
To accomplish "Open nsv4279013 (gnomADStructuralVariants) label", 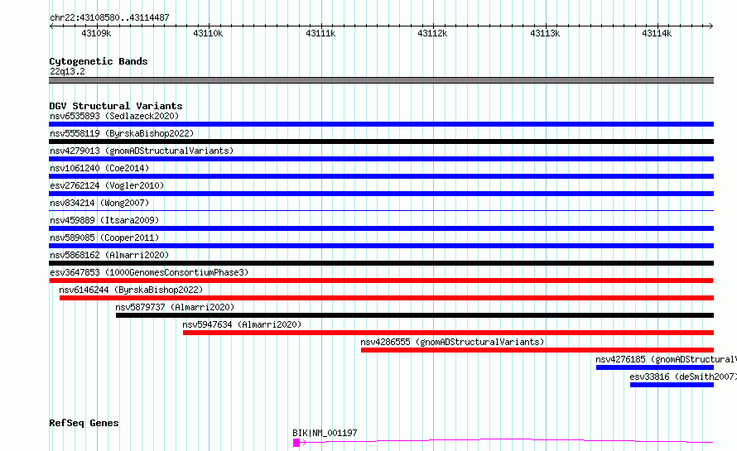I will pyautogui.click(x=142, y=151).
